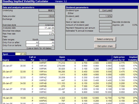Select the Data provider CBOE field

coord(47,16)
